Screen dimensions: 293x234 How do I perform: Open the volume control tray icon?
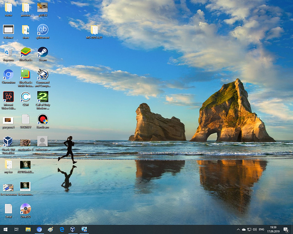tap(255, 229)
